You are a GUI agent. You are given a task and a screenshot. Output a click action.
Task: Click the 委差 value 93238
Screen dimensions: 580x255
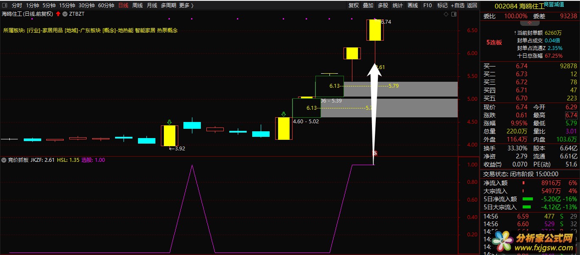(x=569, y=16)
